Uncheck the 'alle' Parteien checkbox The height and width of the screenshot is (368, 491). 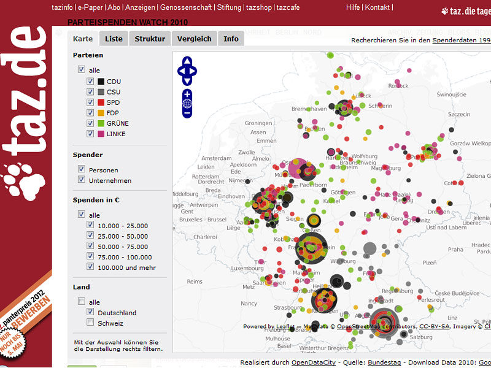click(82, 69)
